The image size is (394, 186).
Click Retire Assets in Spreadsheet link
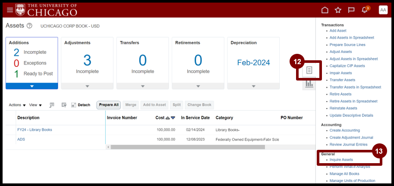tap(353, 101)
